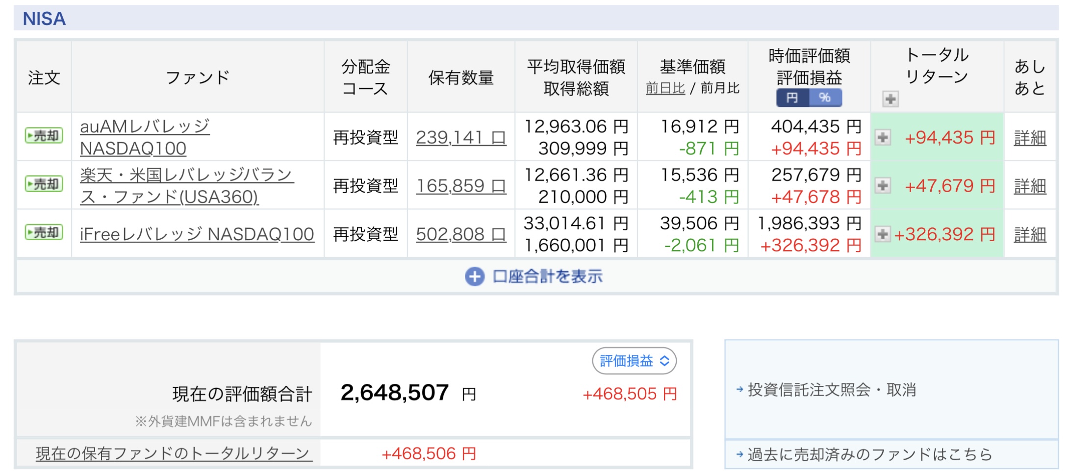1068x475 pixels.
Task: Open 投資信託注文照会・取消 link
Action: coord(832,390)
